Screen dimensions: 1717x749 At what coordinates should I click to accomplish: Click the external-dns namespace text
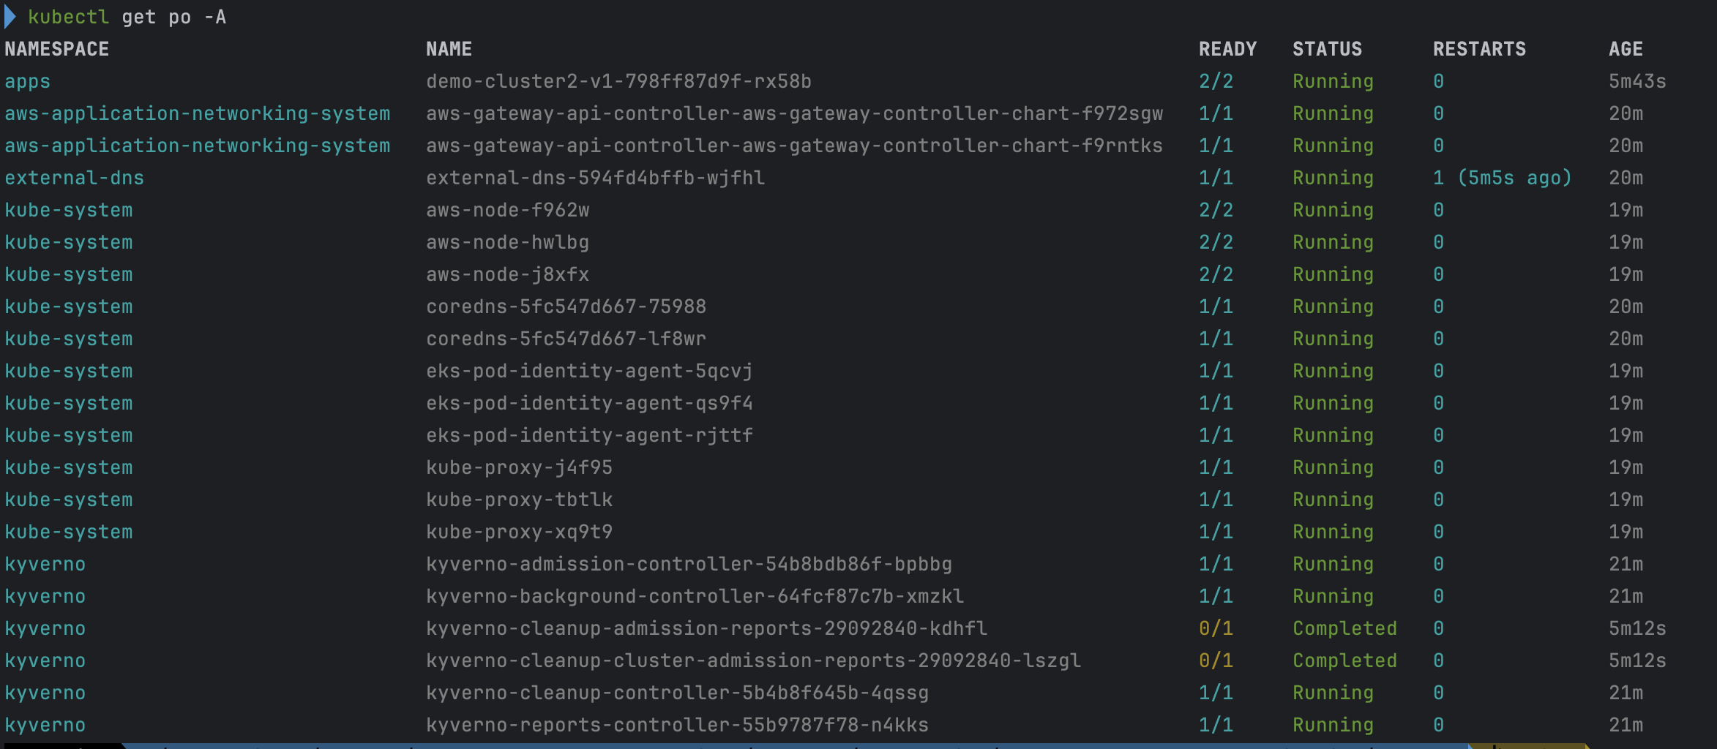click(x=74, y=178)
